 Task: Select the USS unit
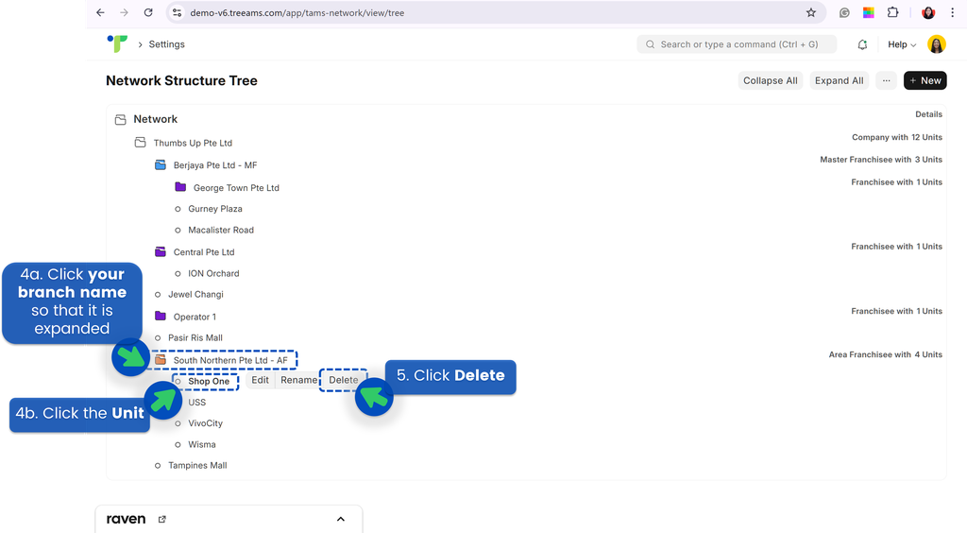click(196, 403)
